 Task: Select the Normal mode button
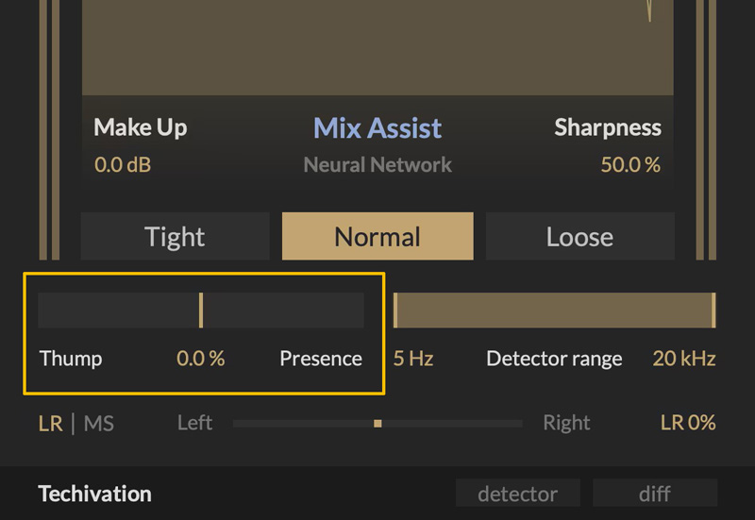[x=377, y=236]
